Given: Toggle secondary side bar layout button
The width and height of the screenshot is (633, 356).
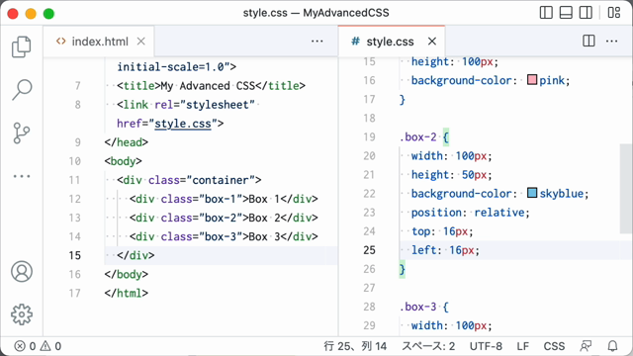Looking at the screenshot, I should pyautogui.click(x=586, y=13).
